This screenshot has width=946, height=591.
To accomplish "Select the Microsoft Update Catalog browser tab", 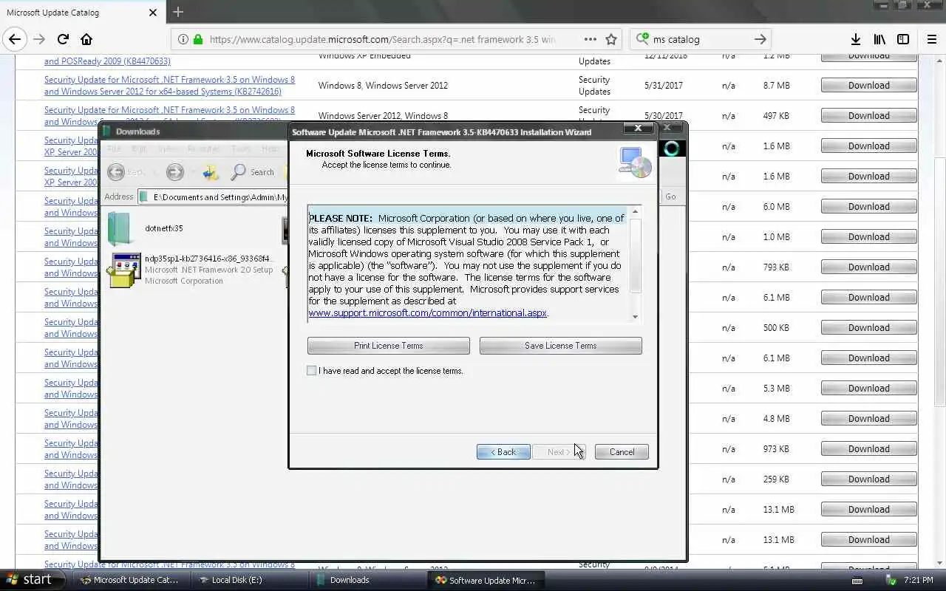I will tap(81, 13).
